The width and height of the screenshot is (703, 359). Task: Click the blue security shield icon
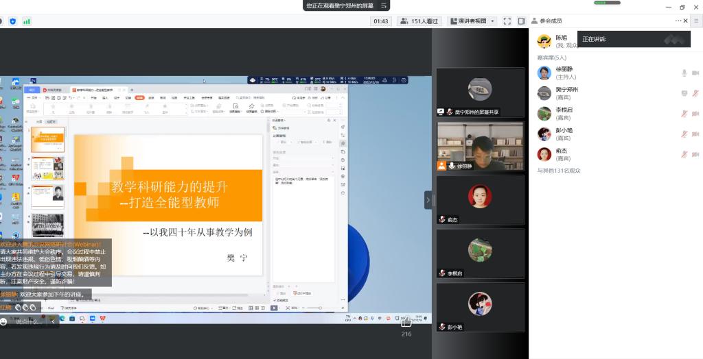tap(12, 21)
